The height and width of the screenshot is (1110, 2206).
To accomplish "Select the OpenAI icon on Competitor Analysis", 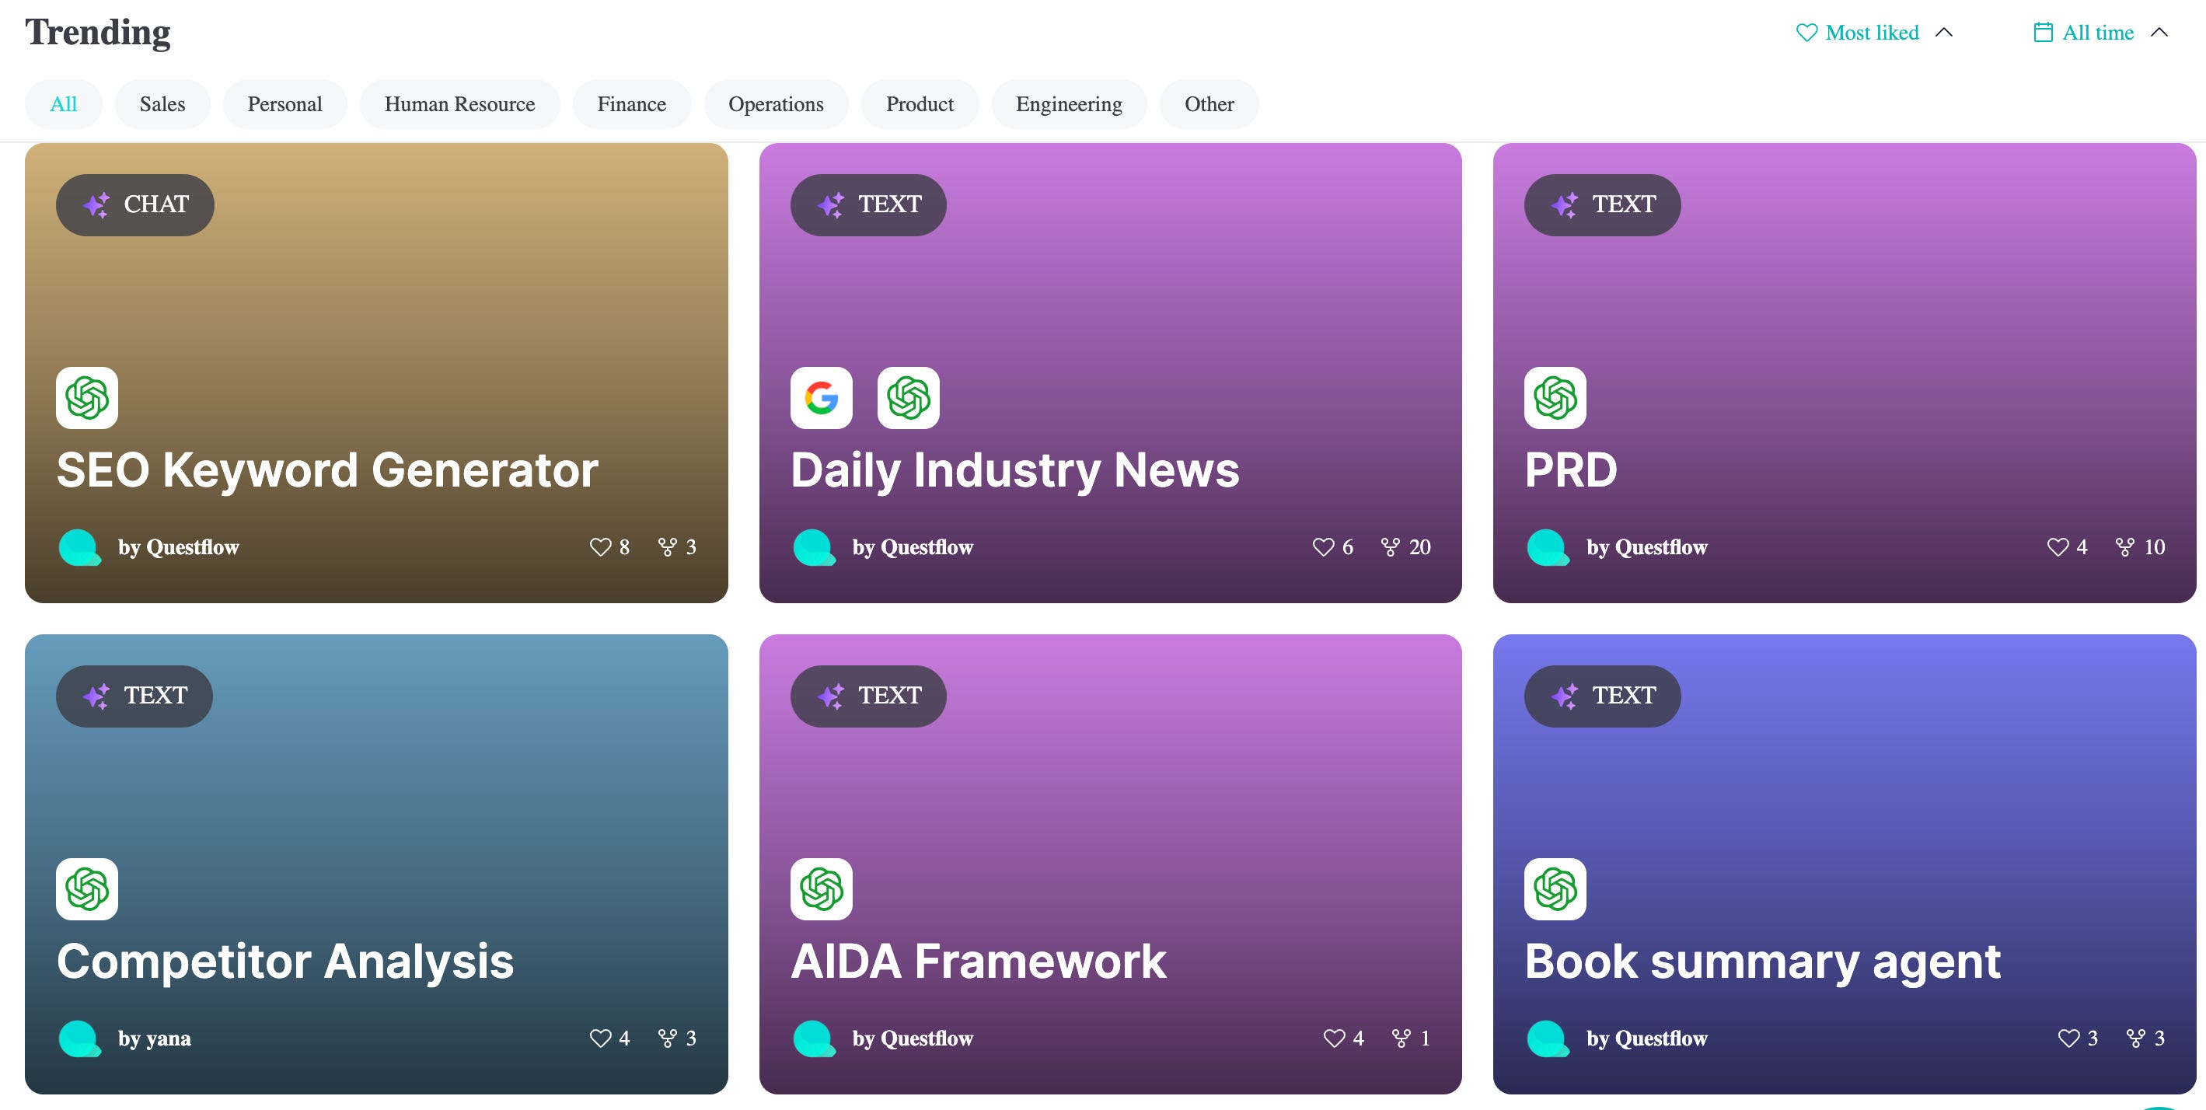I will click(86, 888).
